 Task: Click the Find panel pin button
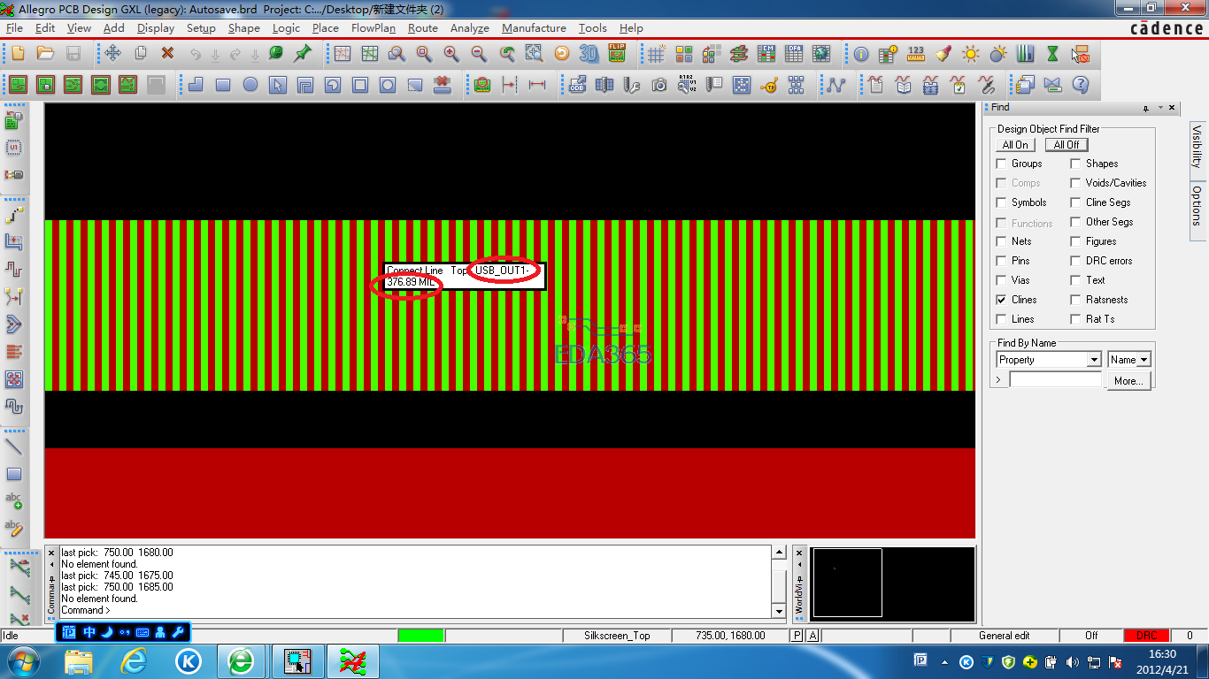point(1146,108)
